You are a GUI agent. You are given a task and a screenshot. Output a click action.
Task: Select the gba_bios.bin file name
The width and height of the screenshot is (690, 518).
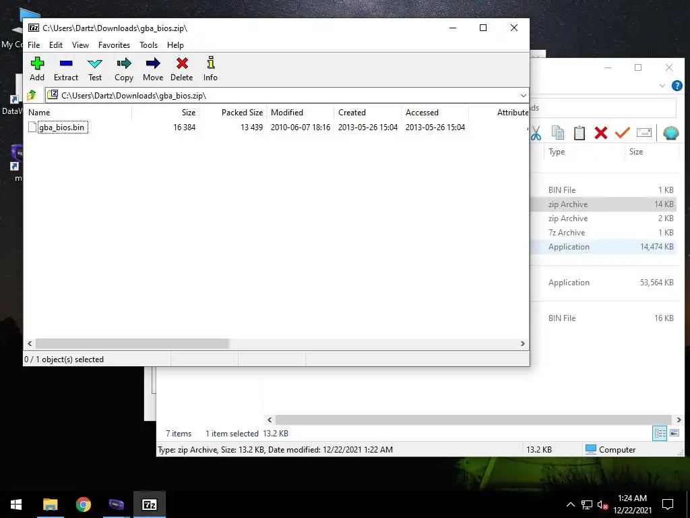coord(61,127)
